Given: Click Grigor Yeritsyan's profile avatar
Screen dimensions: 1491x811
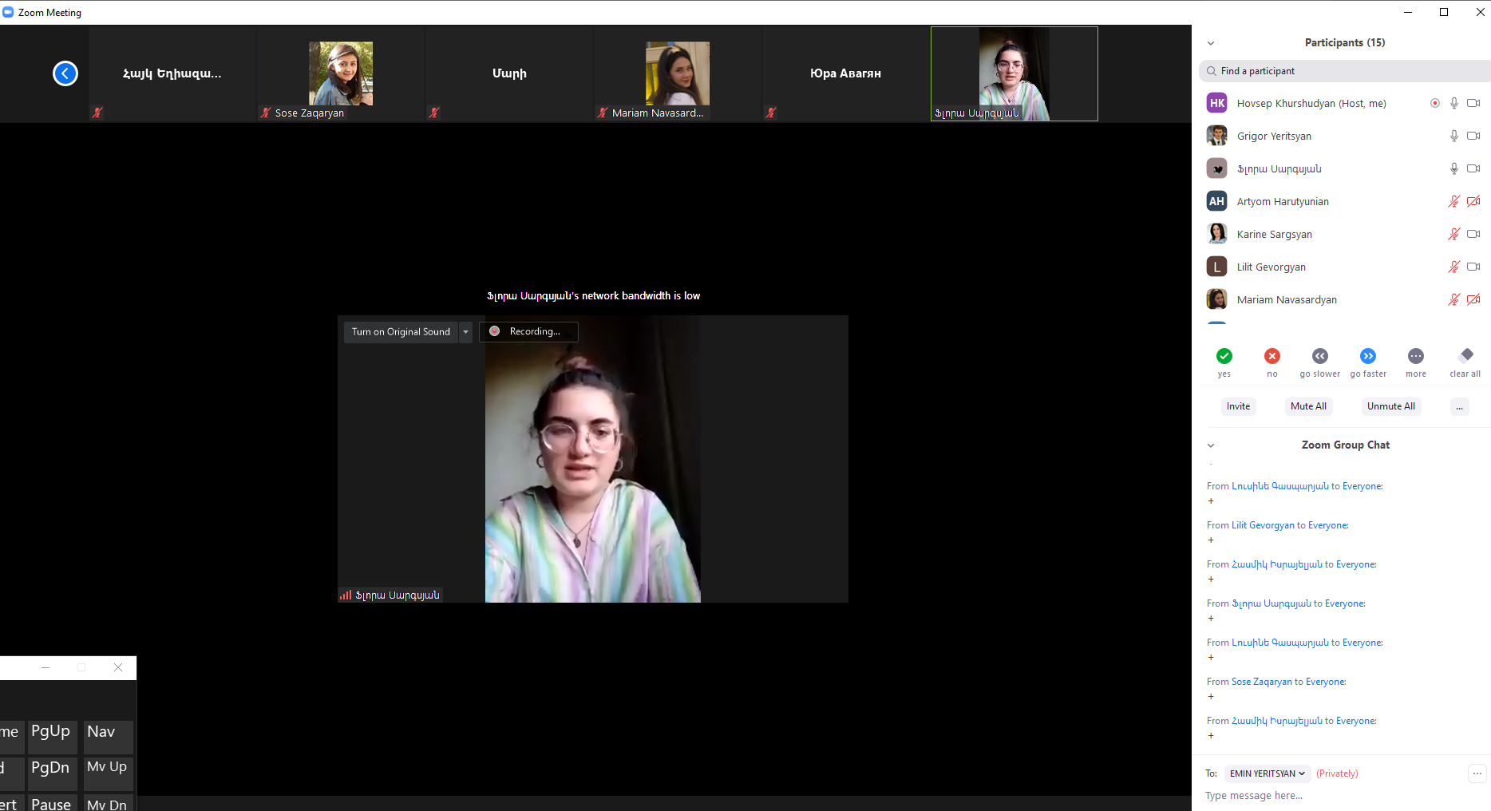Looking at the screenshot, I should click(1217, 136).
